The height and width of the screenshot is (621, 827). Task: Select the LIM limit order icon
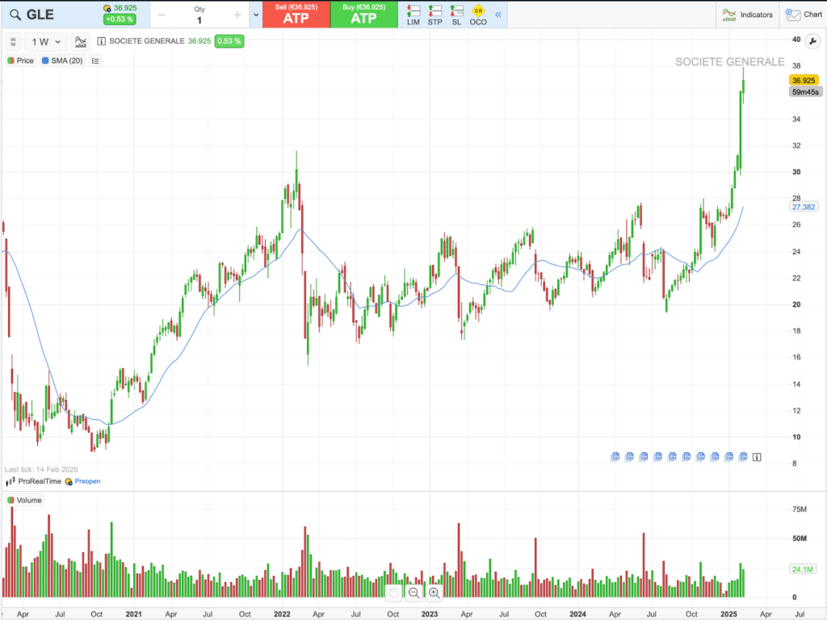click(413, 15)
